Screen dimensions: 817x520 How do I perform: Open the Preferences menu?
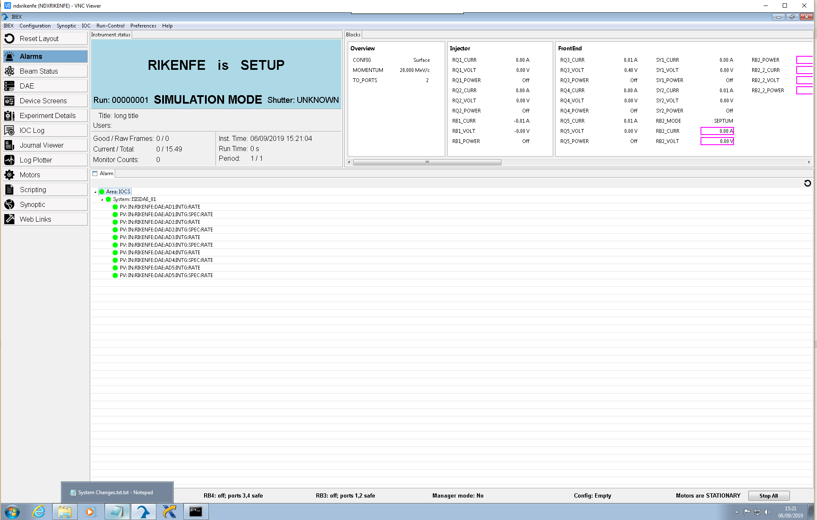143,26
